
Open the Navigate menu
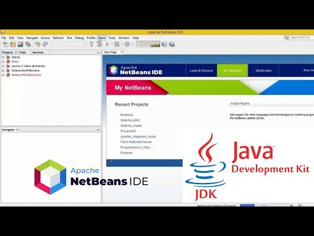point(32,38)
